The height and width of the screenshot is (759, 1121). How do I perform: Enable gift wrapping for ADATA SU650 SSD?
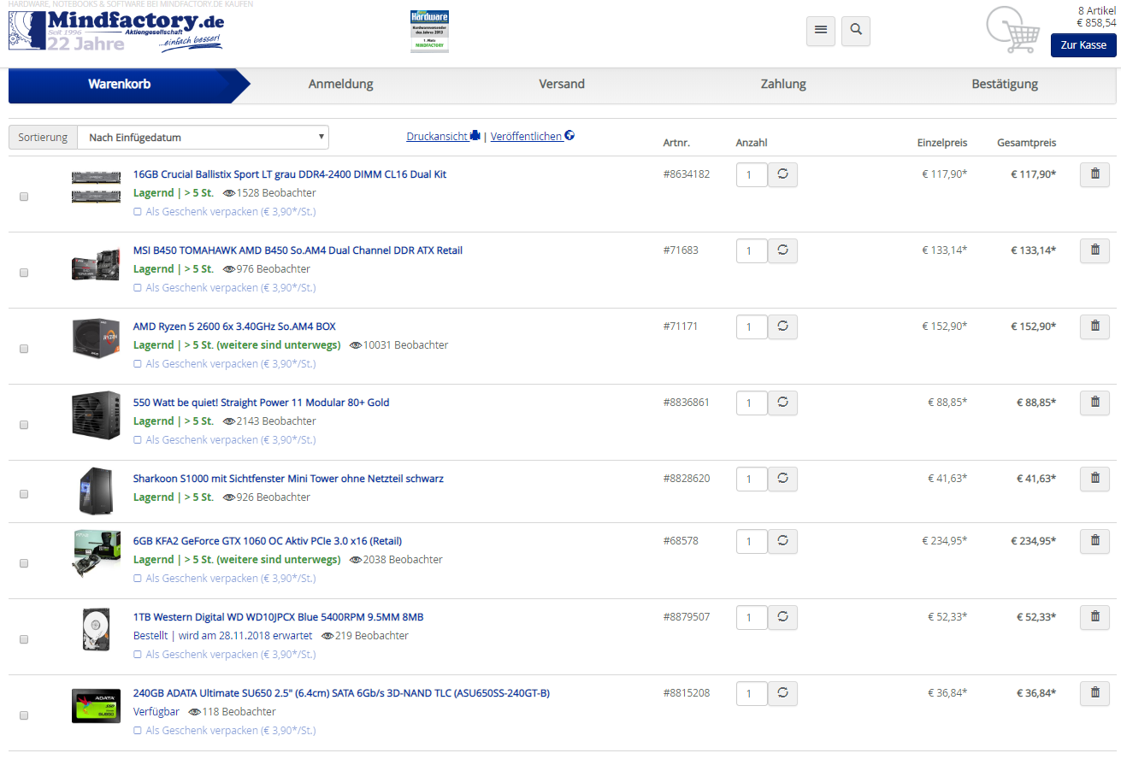[x=138, y=731]
